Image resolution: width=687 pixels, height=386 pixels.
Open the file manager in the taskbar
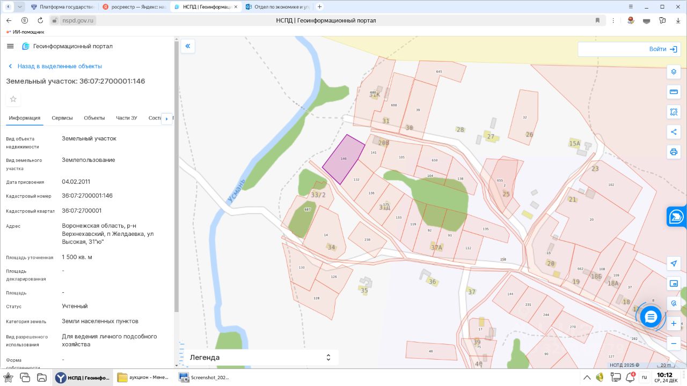[x=41, y=377]
